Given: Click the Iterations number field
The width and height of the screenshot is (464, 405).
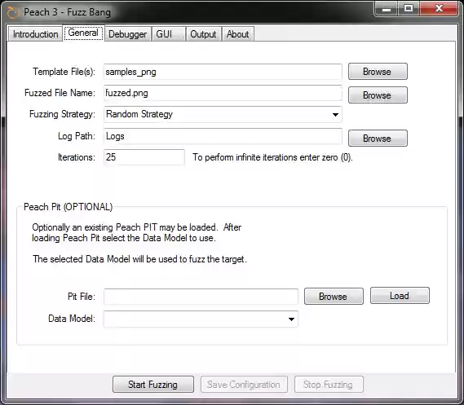Looking at the screenshot, I should [144, 157].
